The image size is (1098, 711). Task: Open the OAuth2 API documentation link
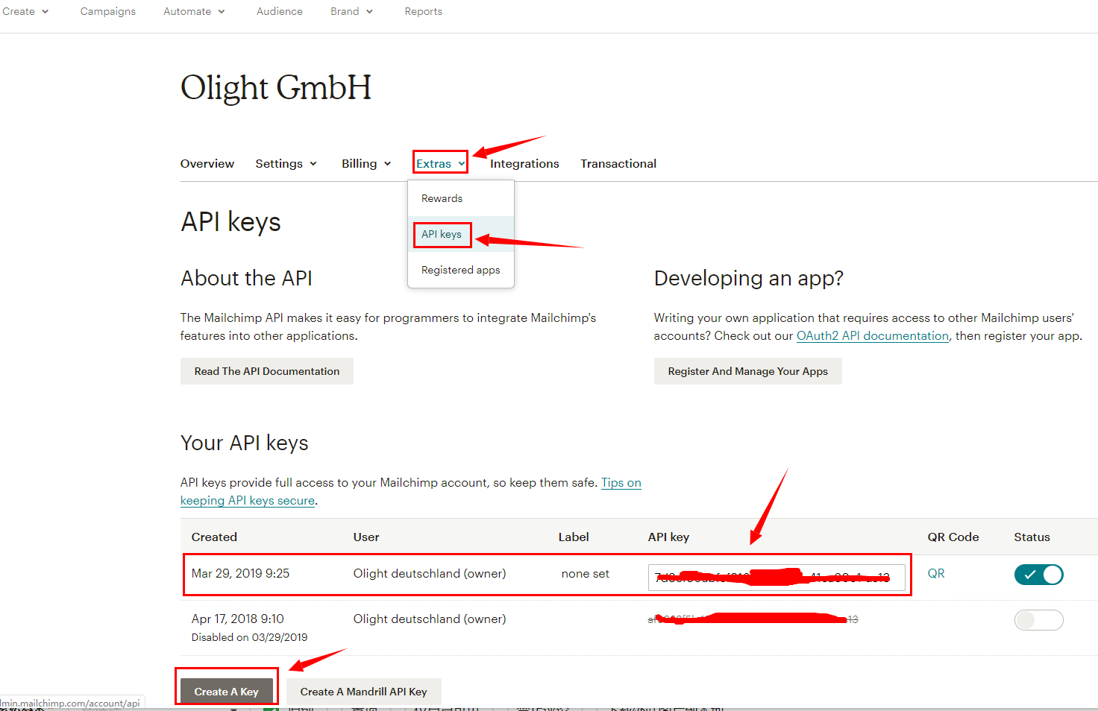click(873, 335)
